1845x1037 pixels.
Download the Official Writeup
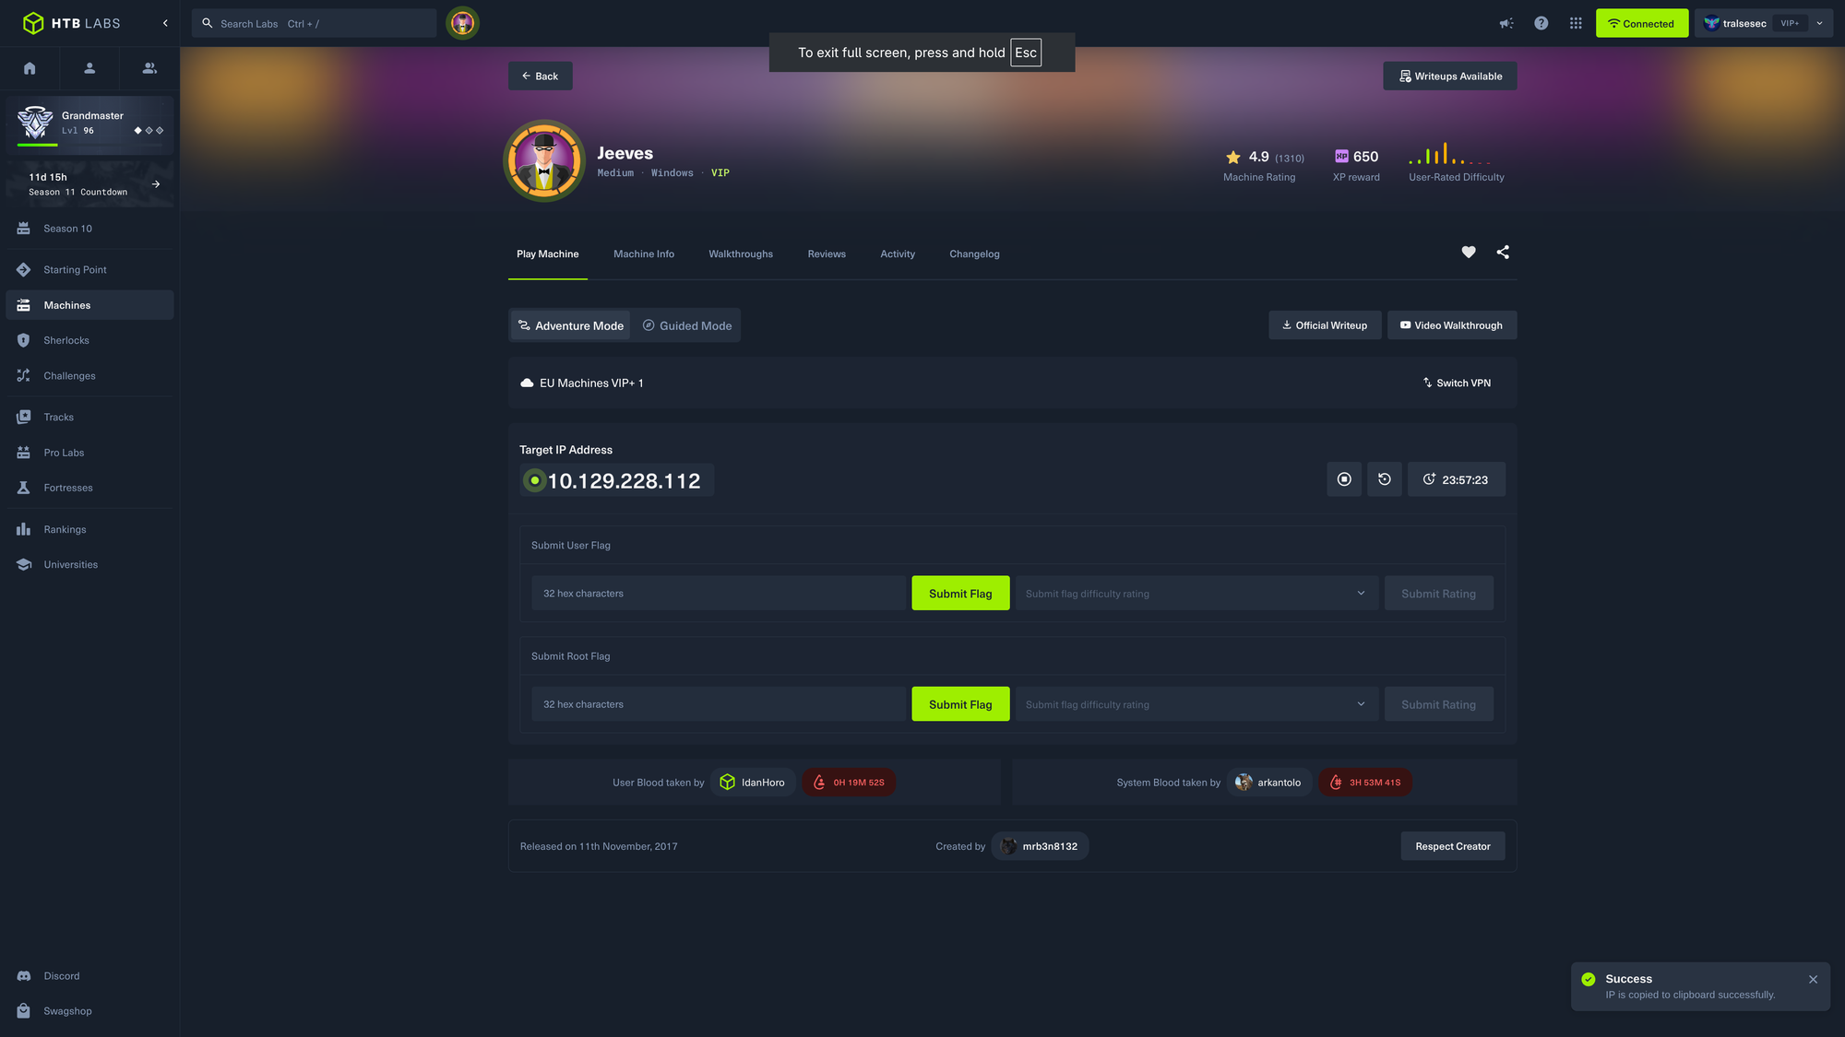[x=1325, y=325]
